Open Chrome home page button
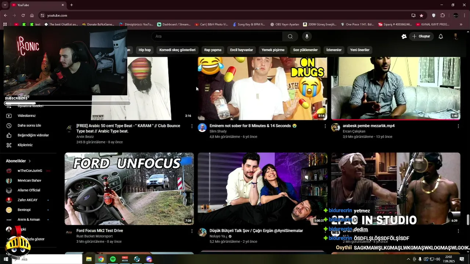 pyautogui.click(x=32, y=15)
